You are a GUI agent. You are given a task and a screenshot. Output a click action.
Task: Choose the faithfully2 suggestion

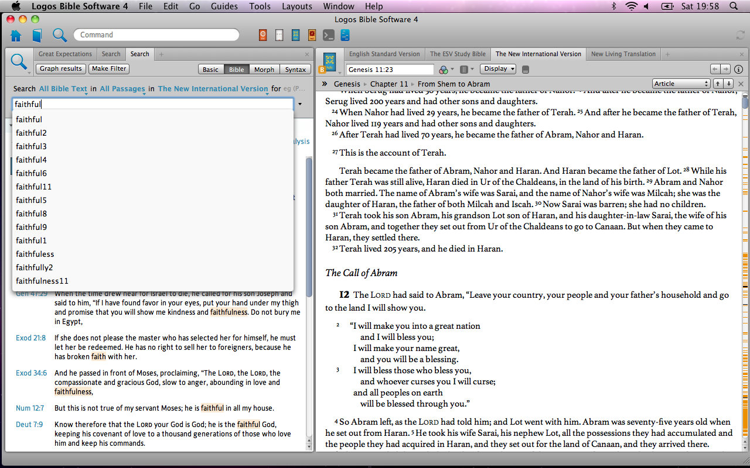[x=153, y=267]
